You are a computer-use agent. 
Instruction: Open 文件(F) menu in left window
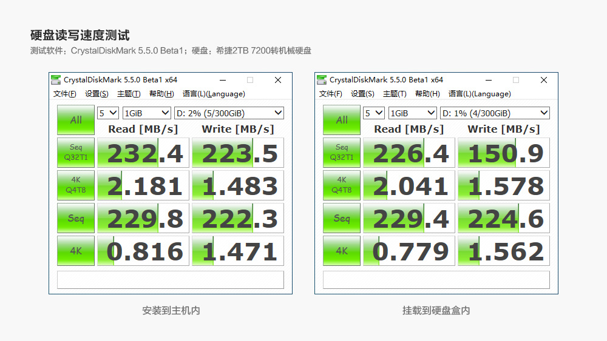65,94
